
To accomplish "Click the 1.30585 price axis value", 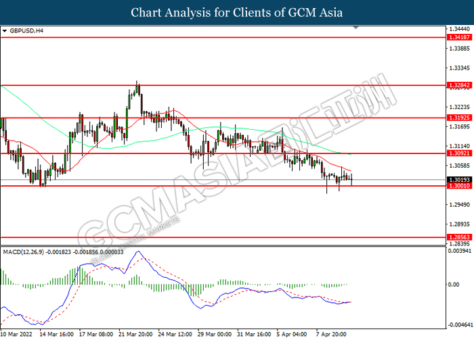I will (x=460, y=166).
